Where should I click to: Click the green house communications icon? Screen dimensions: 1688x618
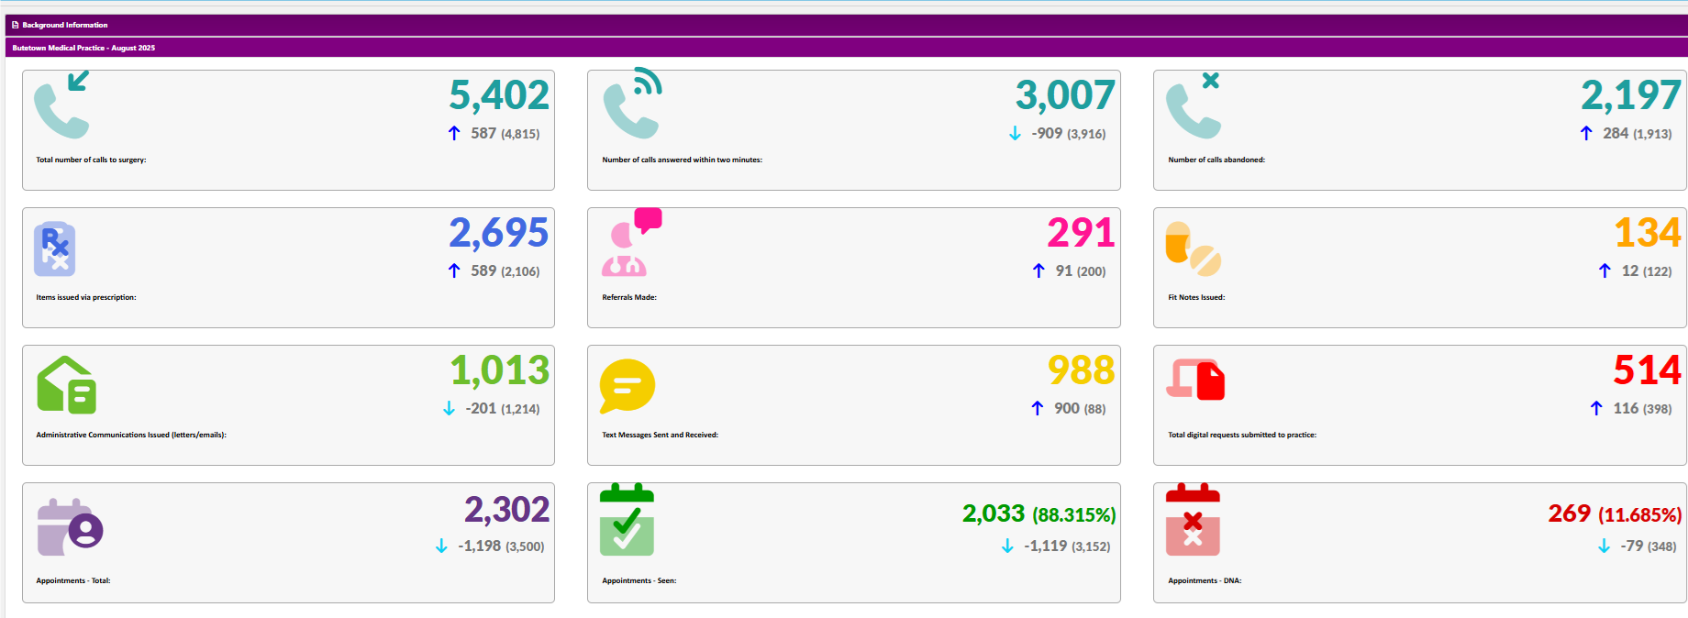[66, 385]
